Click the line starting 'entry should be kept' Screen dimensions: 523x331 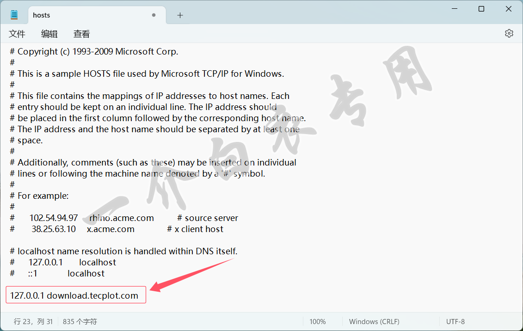point(143,107)
